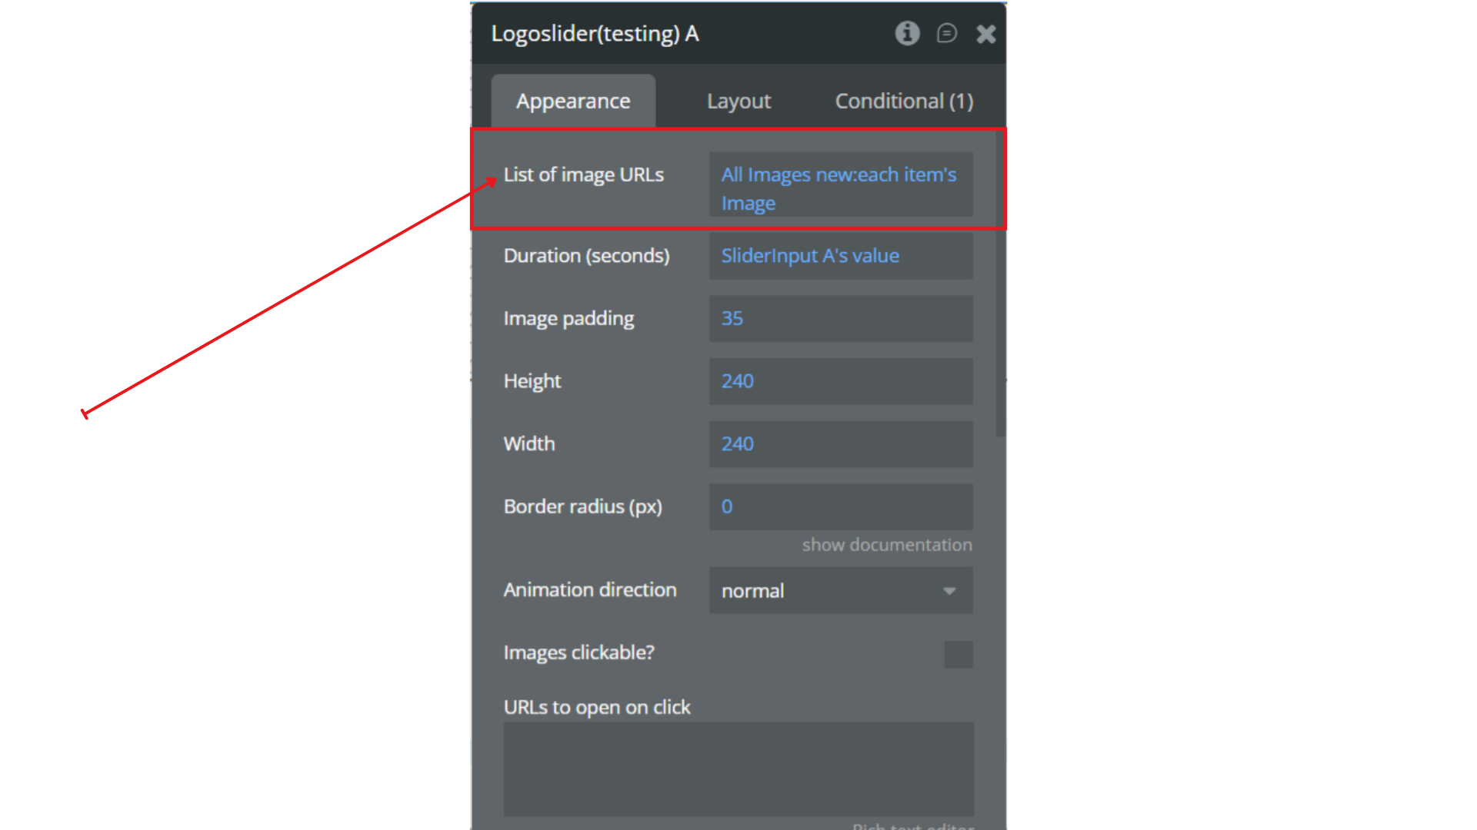Toggle the Images clickable checkbox
This screenshot has height=830, width=1477.
pos(958,654)
